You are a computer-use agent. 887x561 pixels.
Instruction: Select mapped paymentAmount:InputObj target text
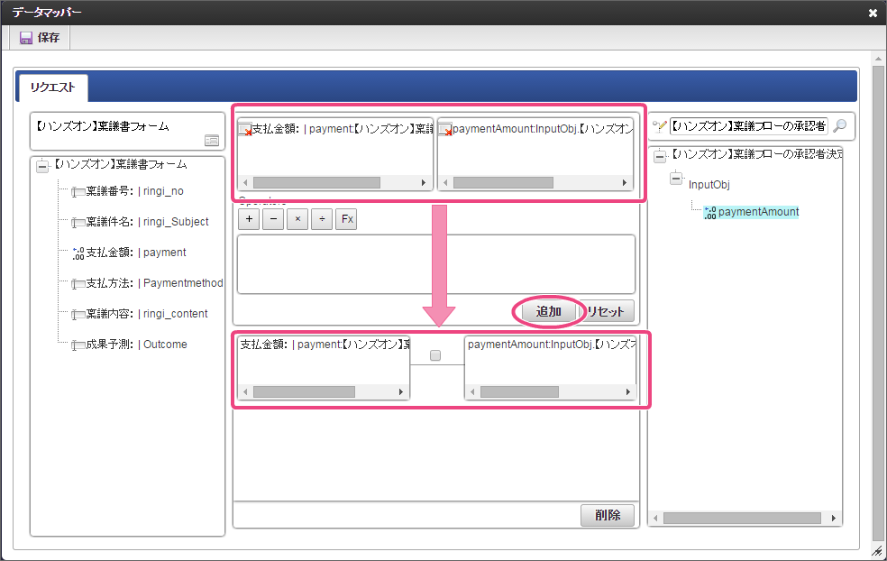(x=552, y=345)
